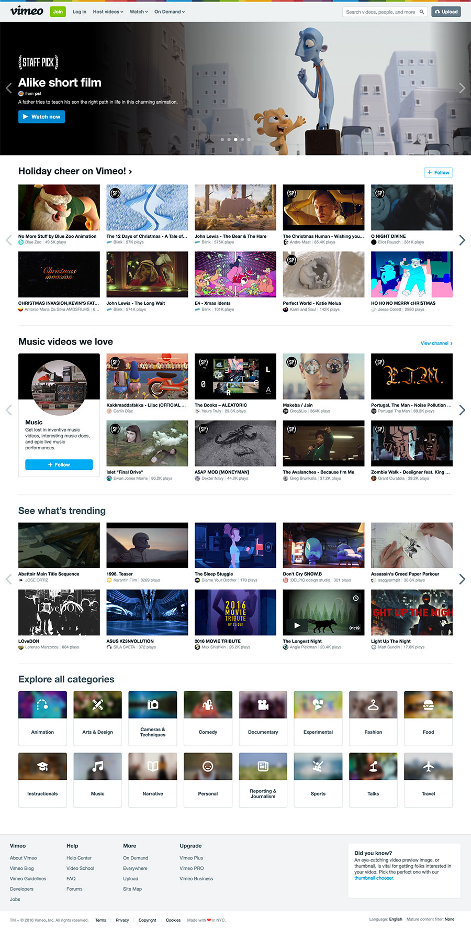Open the Instructionals category tile
The image size is (471, 928).
tap(42, 780)
